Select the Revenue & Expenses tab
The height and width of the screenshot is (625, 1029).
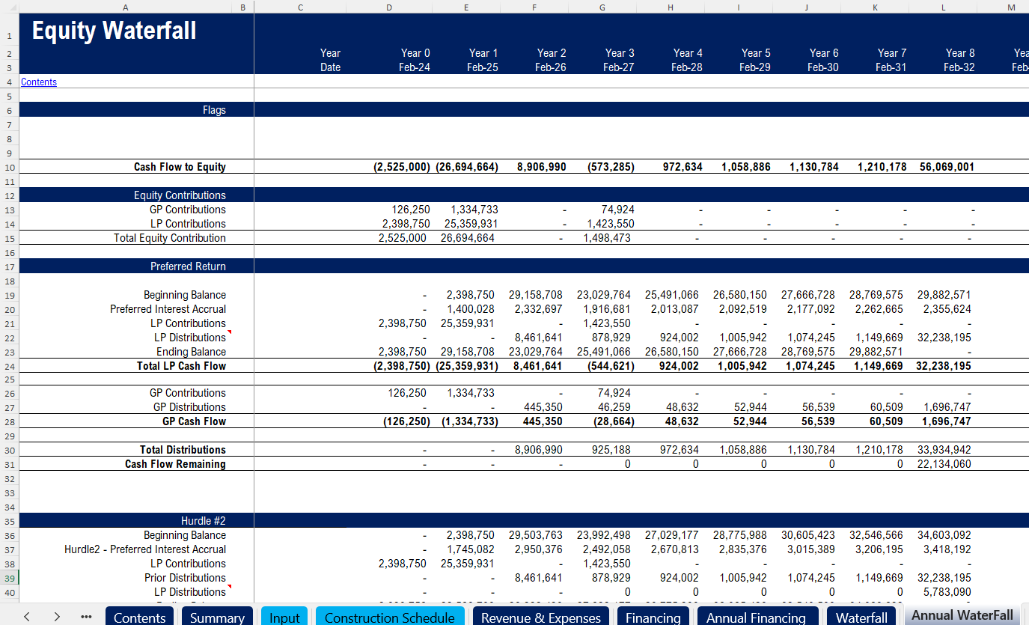540,617
